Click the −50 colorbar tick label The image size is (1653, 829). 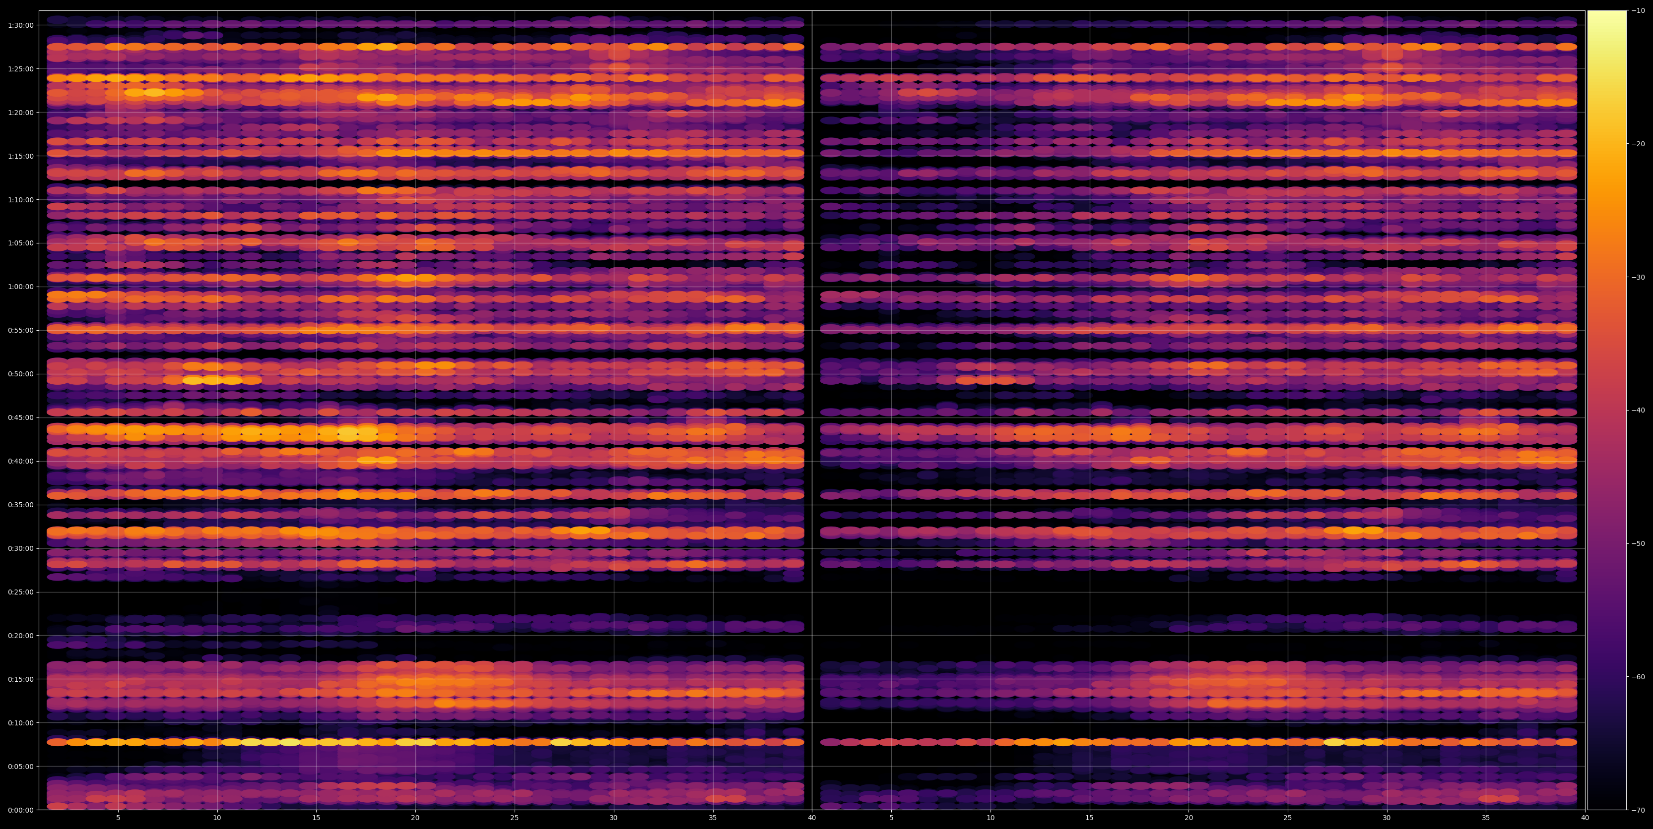[x=1638, y=544]
